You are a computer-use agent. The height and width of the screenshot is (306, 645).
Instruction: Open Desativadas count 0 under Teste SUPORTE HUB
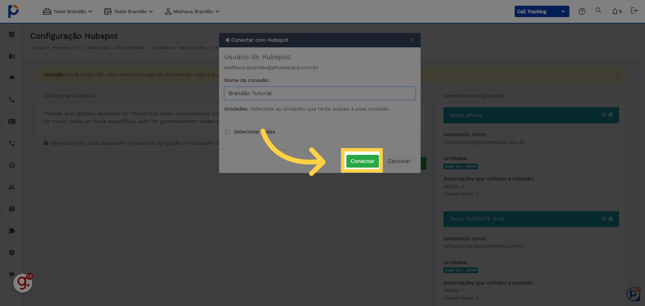click(478, 298)
